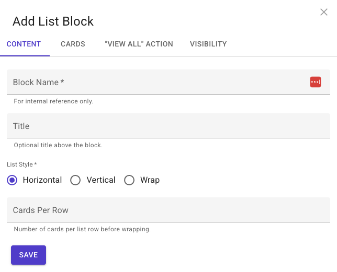Click the "List Style" group label
This screenshot has height=272, width=337.
21,164
